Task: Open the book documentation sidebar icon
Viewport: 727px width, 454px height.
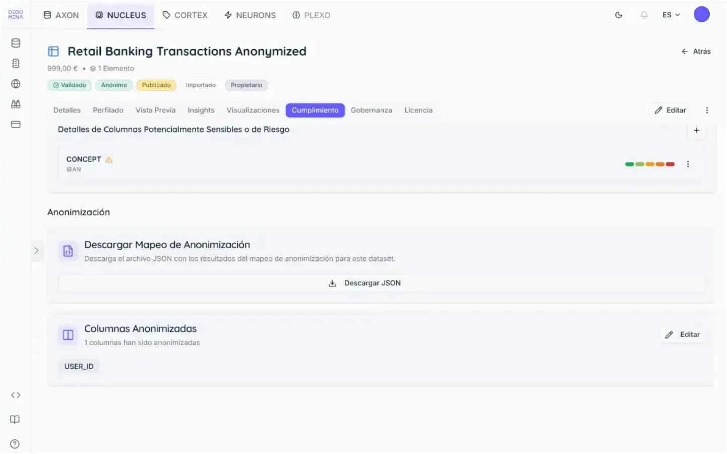Action: [15, 419]
